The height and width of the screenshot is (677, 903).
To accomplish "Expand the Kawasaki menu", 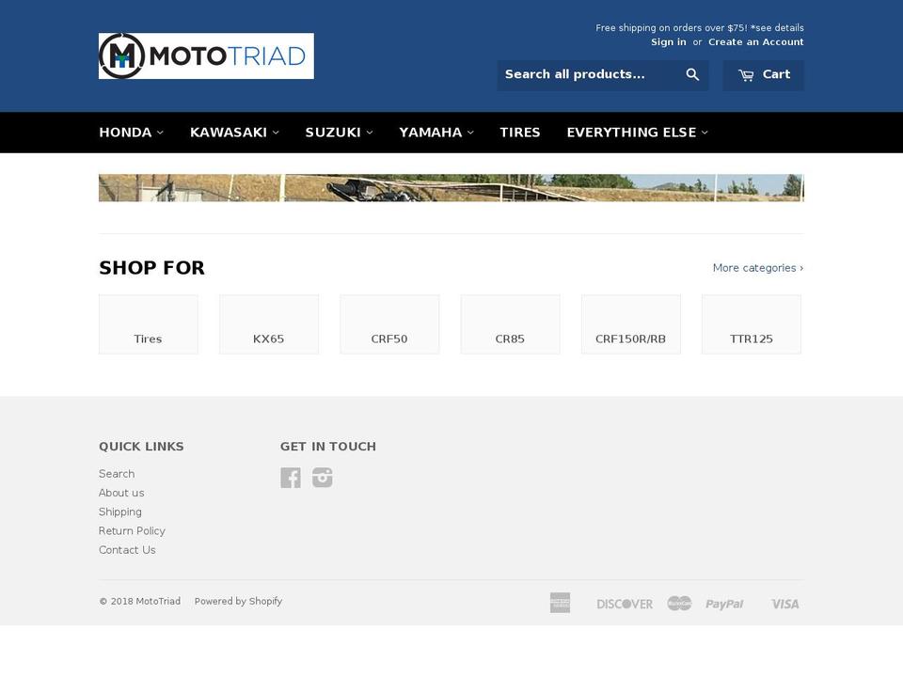I will 234,133.
